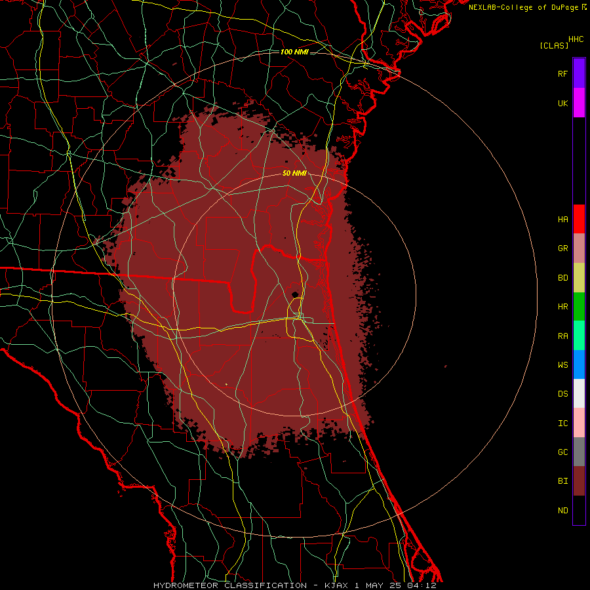Viewport: 590px width, 590px height.
Task: Click the 'BI' legend label
Action: click(x=562, y=481)
